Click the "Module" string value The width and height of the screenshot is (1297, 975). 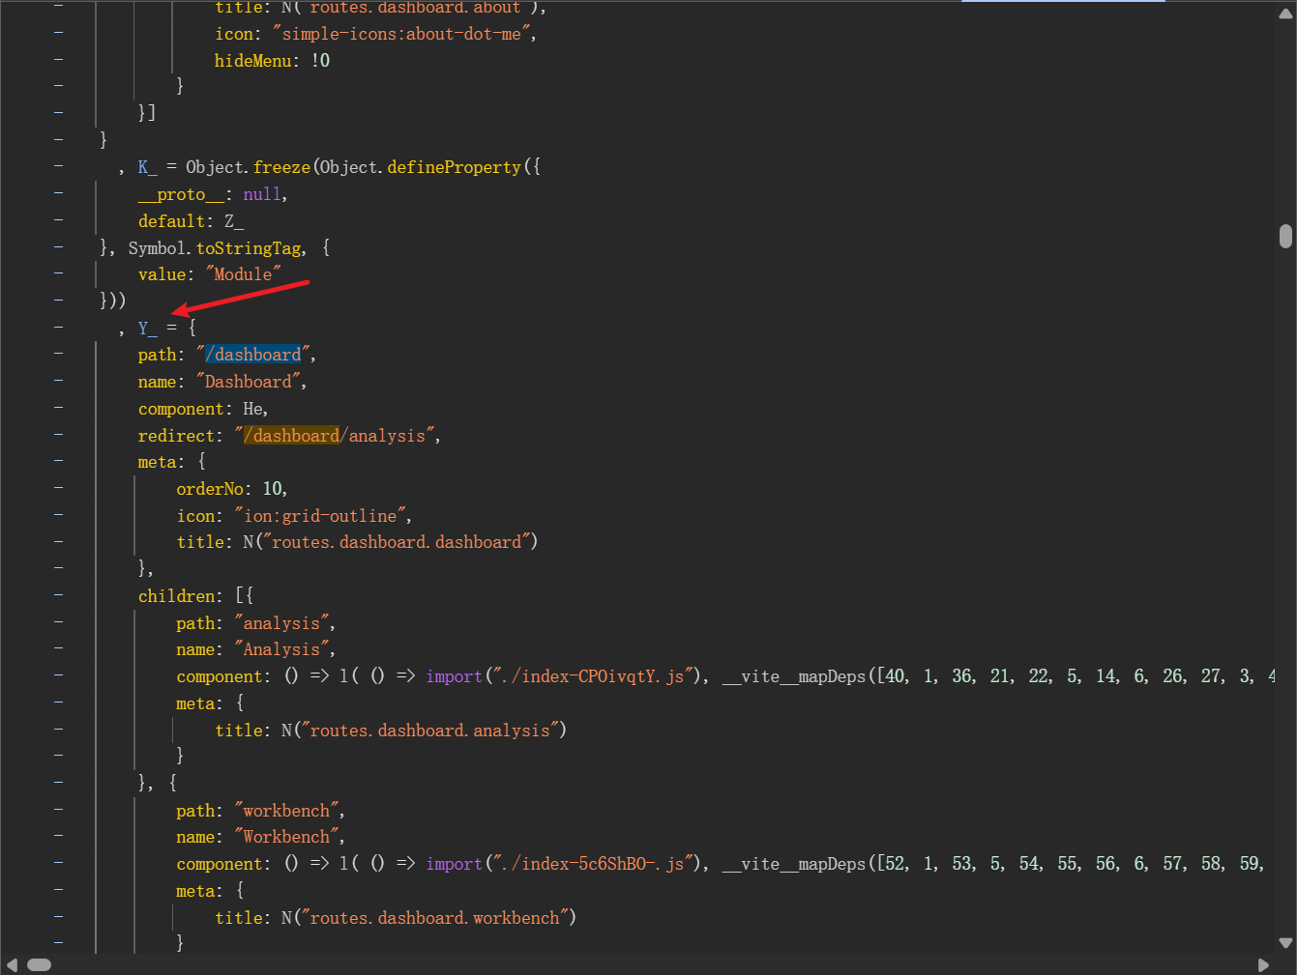pyautogui.click(x=243, y=274)
